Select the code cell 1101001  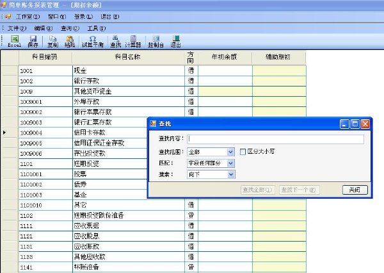point(45,174)
